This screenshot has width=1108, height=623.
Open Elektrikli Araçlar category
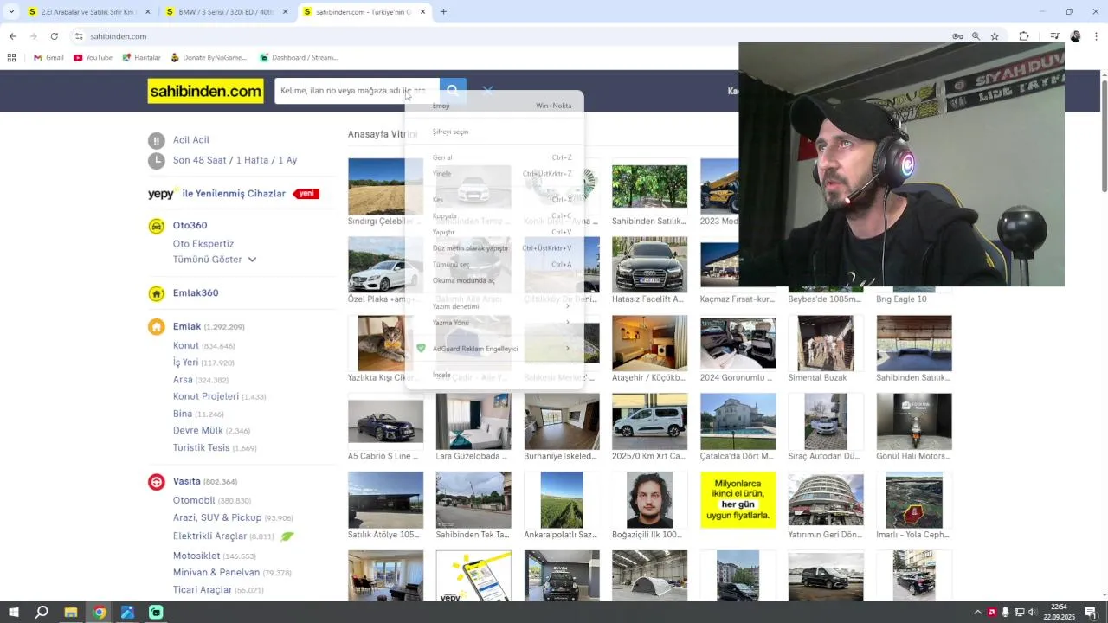click(210, 536)
